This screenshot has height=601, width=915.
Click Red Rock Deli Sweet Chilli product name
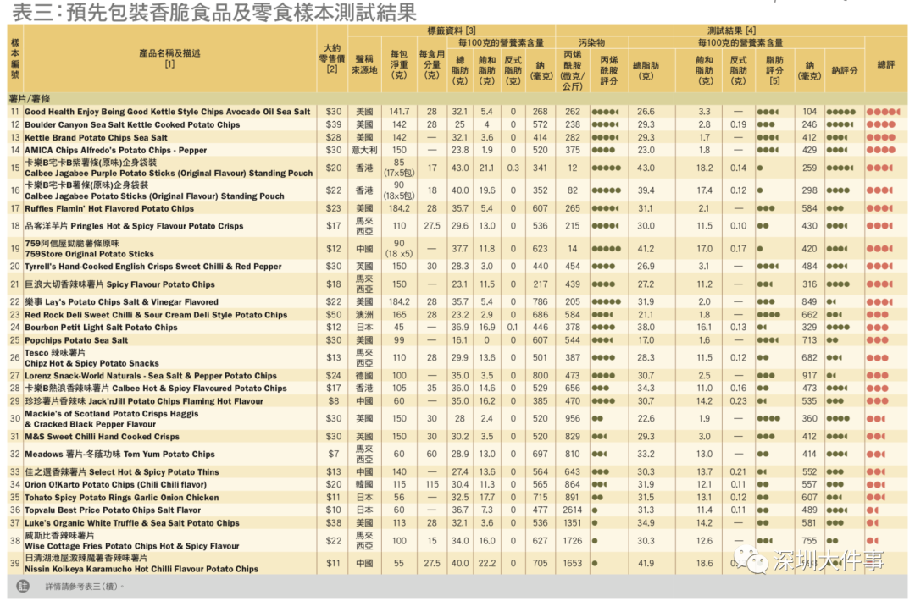156,315
